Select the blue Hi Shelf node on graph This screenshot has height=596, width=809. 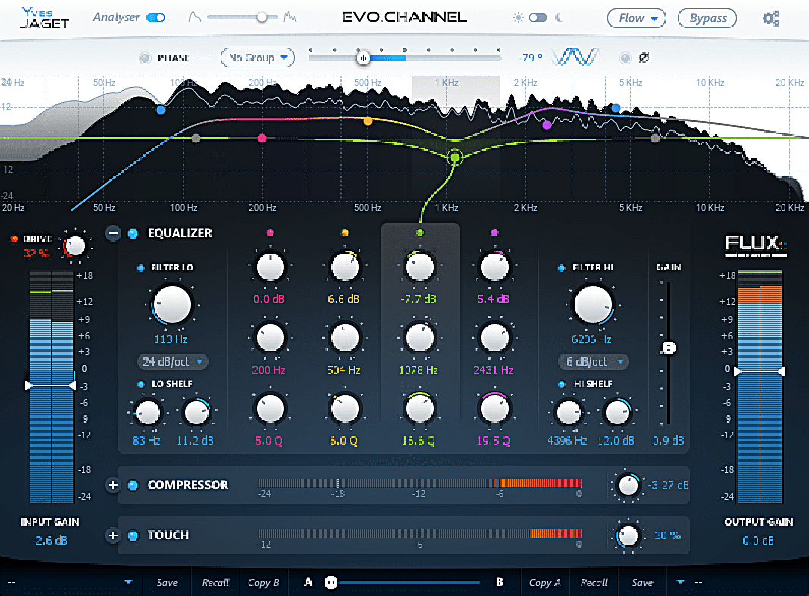click(x=616, y=108)
